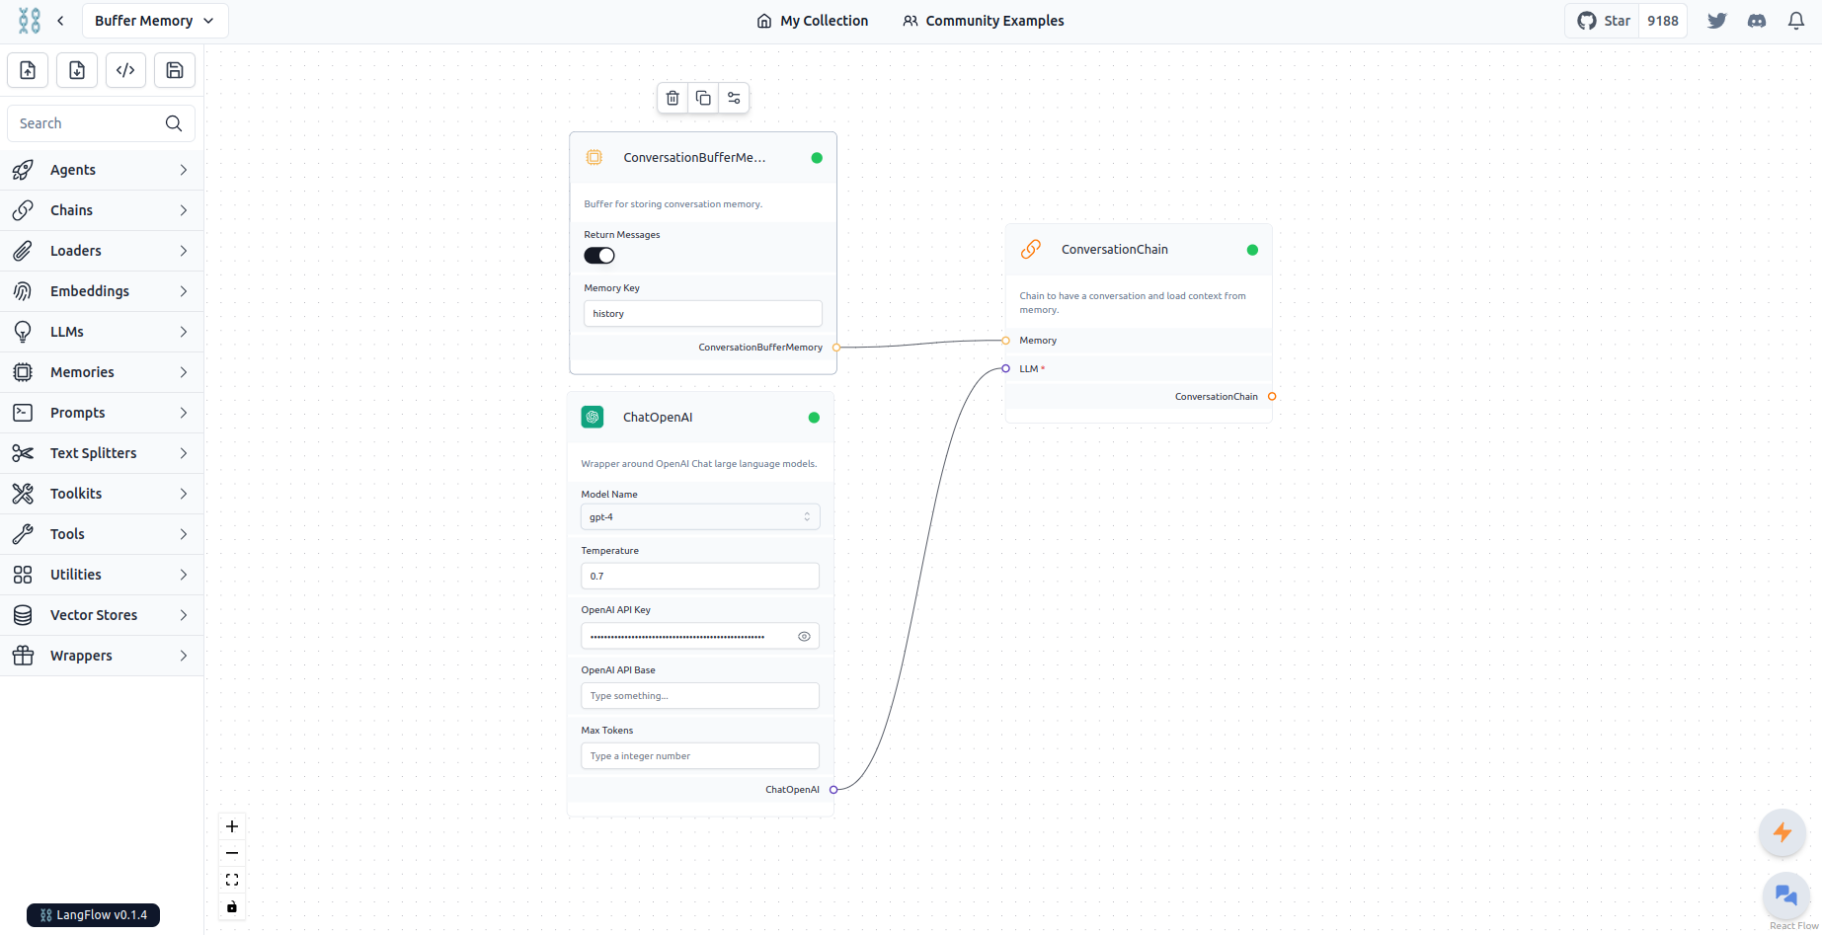This screenshot has width=1822, height=935.
Task: Click the star count 9188
Action: click(x=1663, y=21)
